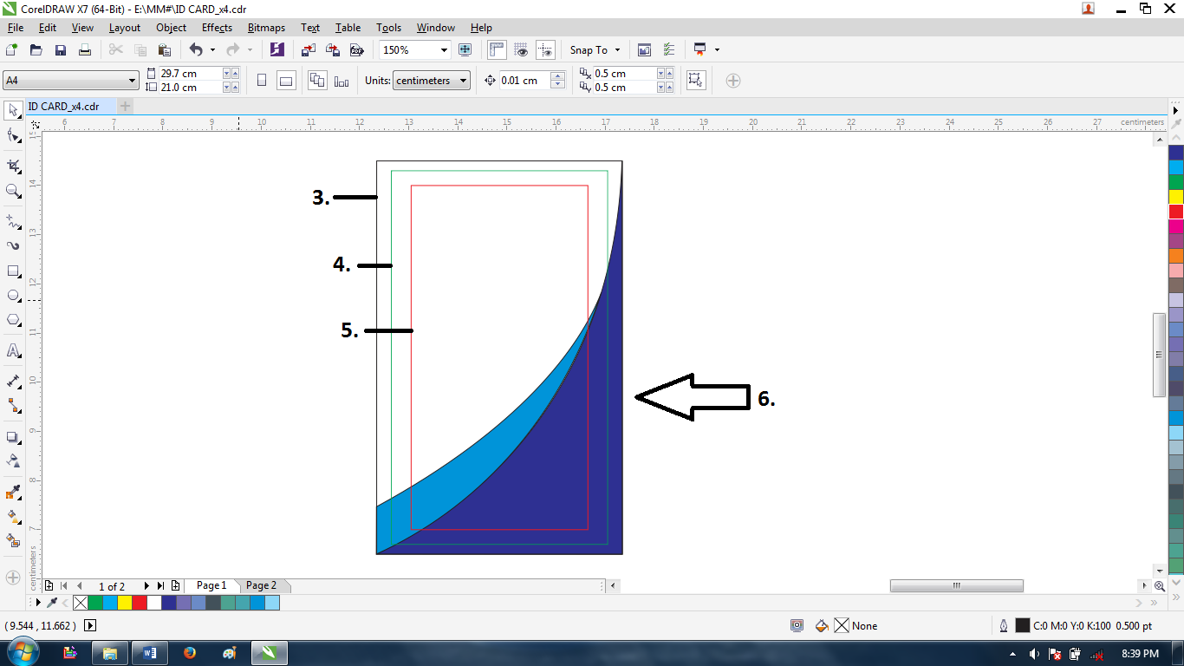1184x666 pixels.
Task: Open the Bitmaps menu
Action: pyautogui.click(x=265, y=27)
